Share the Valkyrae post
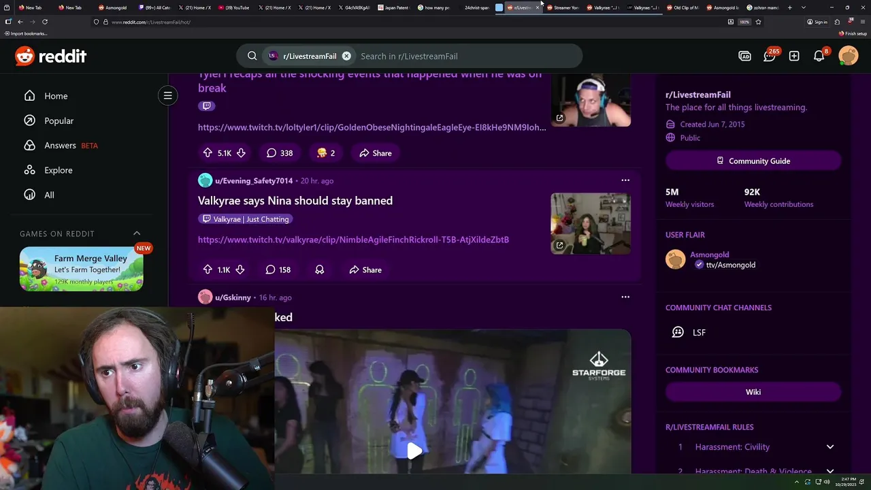The width and height of the screenshot is (871, 490). coord(365,269)
